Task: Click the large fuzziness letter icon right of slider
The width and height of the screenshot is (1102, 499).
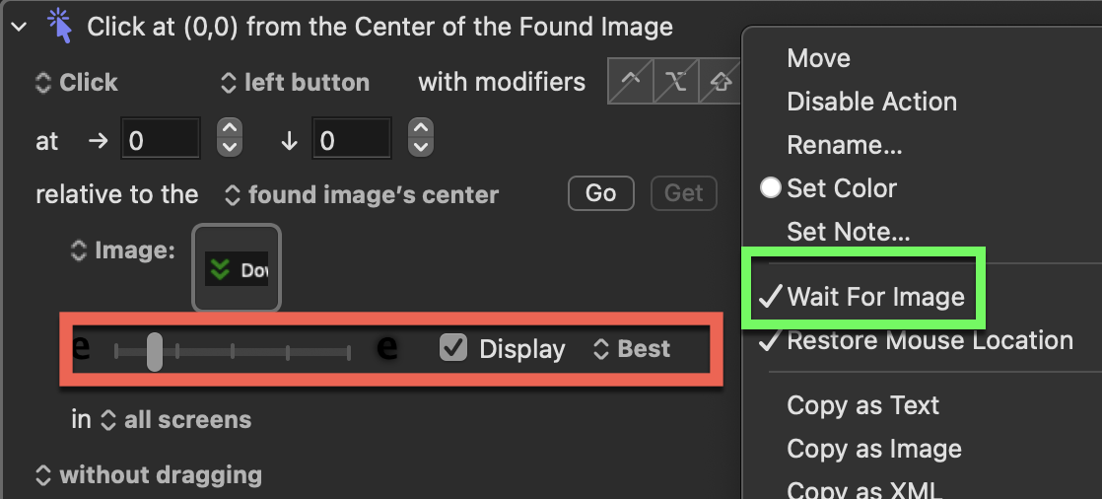Action: (x=387, y=348)
